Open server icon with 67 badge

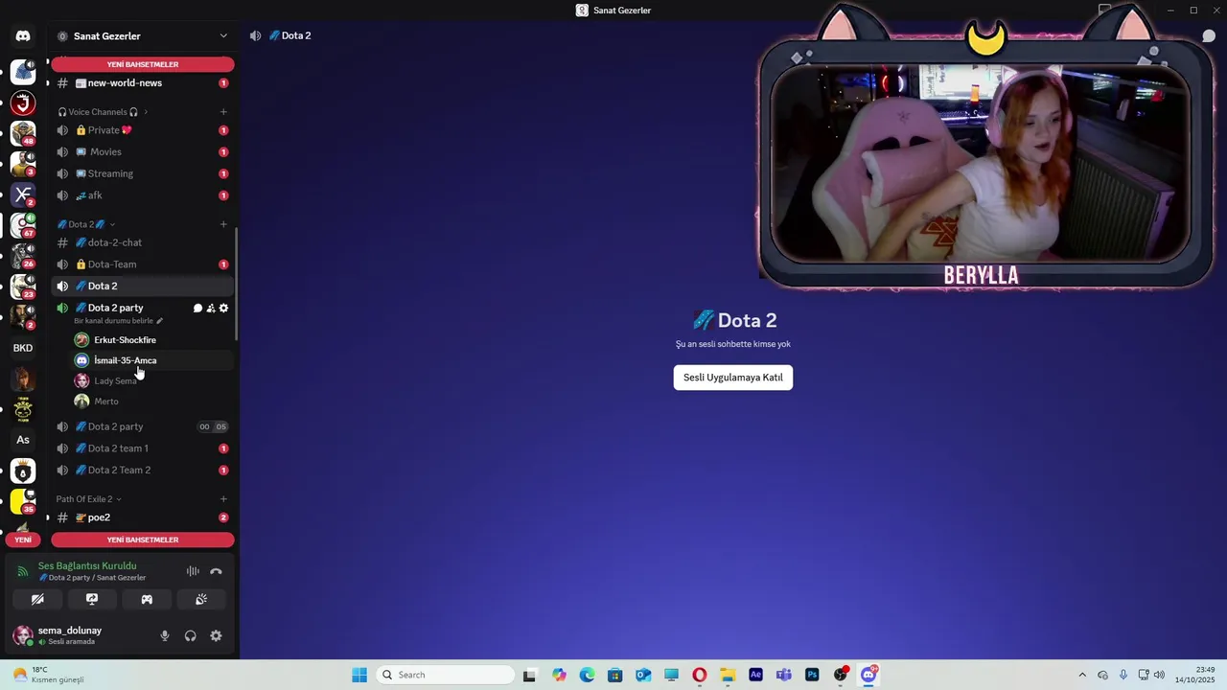coord(23,225)
